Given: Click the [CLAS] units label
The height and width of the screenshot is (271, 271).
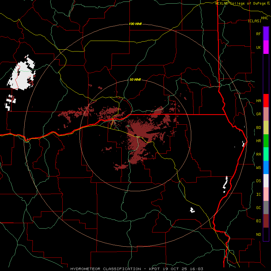Looking at the screenshot, I should pos(254,21).
